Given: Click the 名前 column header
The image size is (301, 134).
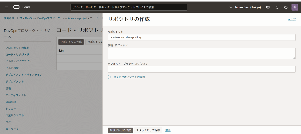Looking at the screenshot, I should (x=61, y=51).
